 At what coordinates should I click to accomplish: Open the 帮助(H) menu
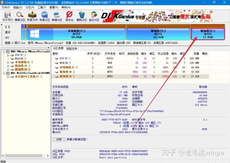[66, 7]
